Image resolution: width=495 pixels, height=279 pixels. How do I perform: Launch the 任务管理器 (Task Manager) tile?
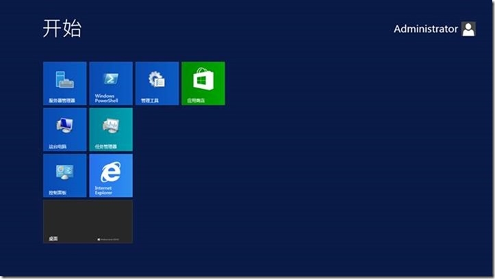click(x=111, y=129)
